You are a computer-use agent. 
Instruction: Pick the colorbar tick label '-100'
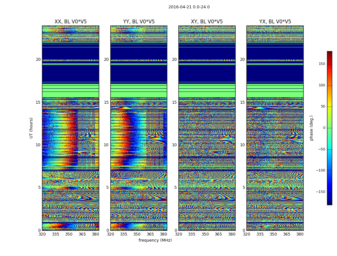[320, 171]
